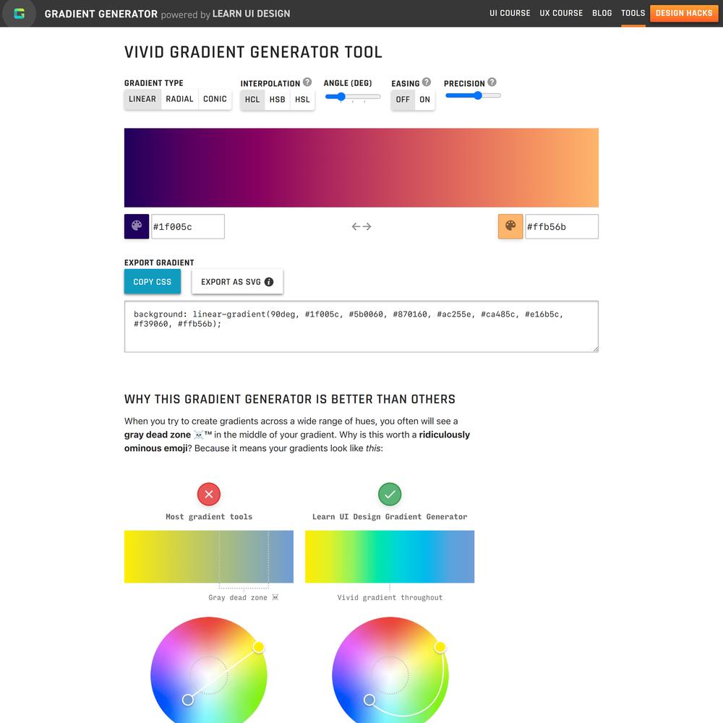Click the Learn UI Design Gradient Generator label

pos(390,517)
